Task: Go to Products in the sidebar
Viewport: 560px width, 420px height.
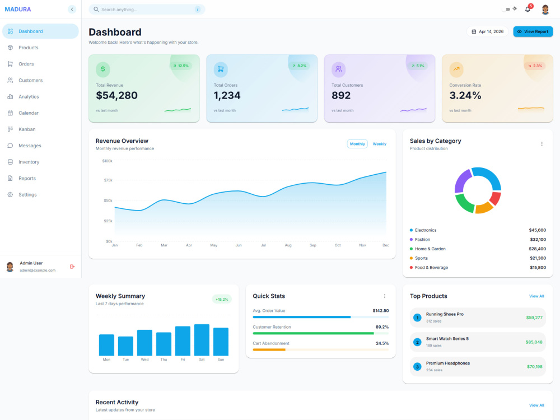Action: pos(40,48)
